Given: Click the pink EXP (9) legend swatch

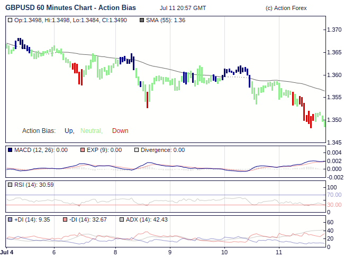Looking at the screenshot, I should coord(83,150).
